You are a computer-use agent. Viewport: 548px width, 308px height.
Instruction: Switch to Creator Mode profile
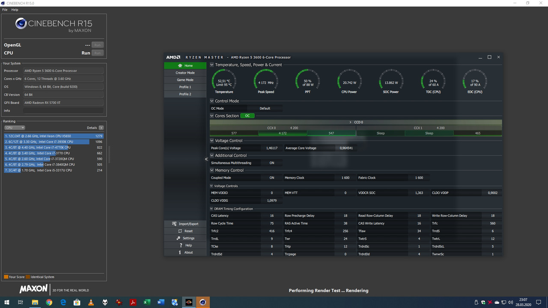point(185,73)
